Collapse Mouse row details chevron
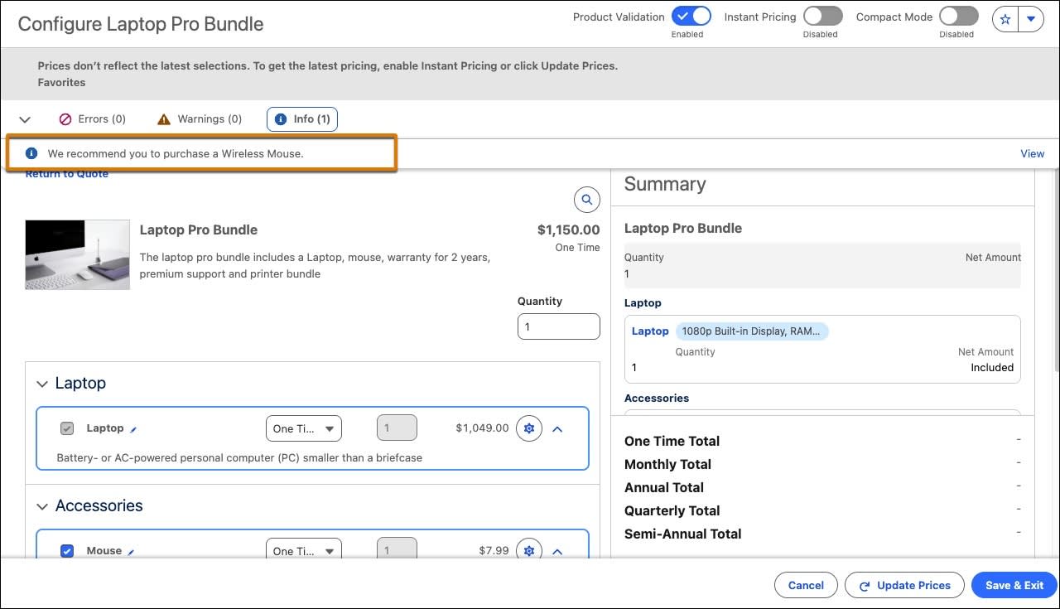The image size is (1060, 609). 557,552
